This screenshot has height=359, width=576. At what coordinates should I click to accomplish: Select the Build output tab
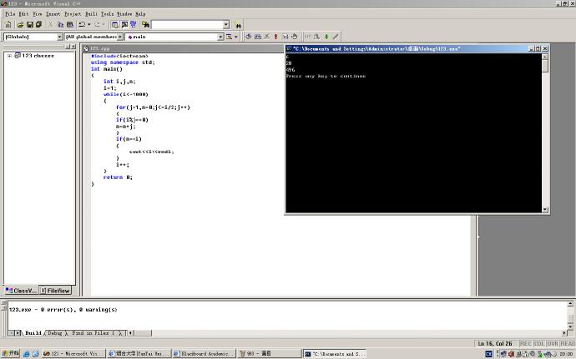pos(33,333)
